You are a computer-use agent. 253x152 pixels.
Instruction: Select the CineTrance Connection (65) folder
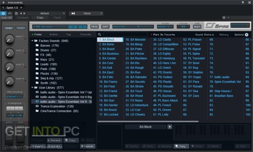click(57, 111)
